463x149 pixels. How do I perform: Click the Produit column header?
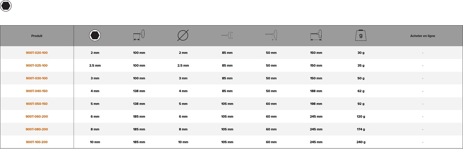click(37, 36)
